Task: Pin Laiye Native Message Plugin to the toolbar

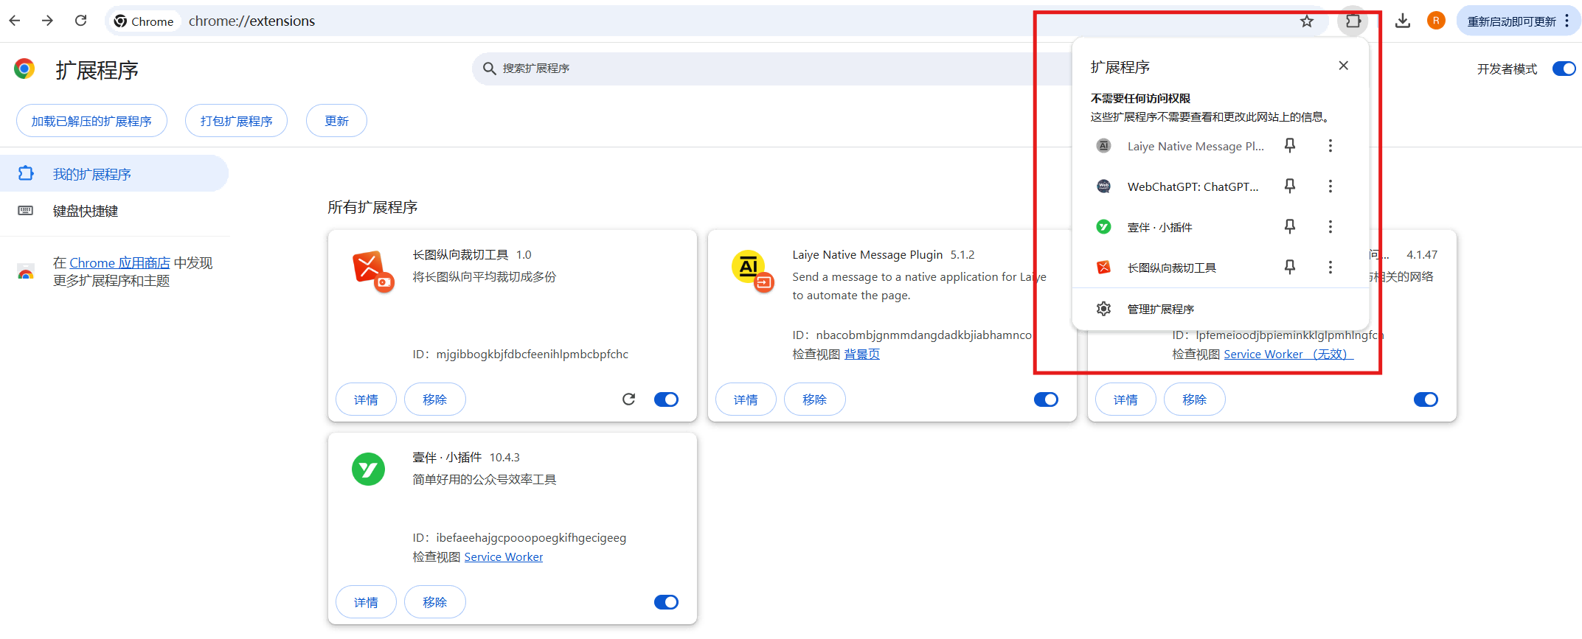Action: pyautogui.click(x=1290, y=146)
